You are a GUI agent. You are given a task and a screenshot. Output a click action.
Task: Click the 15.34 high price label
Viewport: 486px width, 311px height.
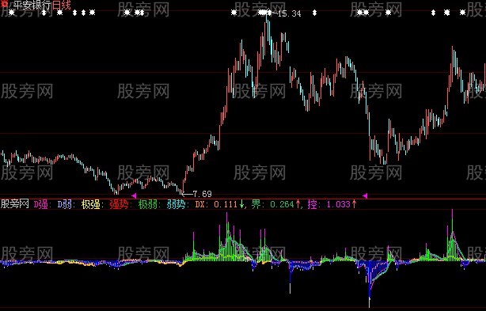point(290,13)
